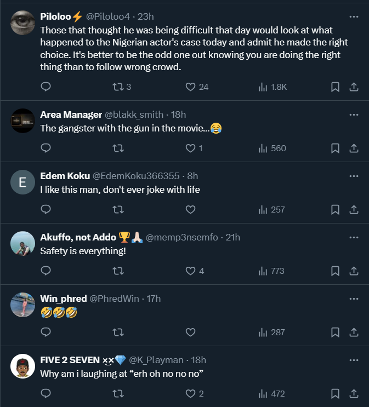369x407 pixels.
Task: Repost Piloloo's tweet with 3 reposts
Action: click(117, 87)
